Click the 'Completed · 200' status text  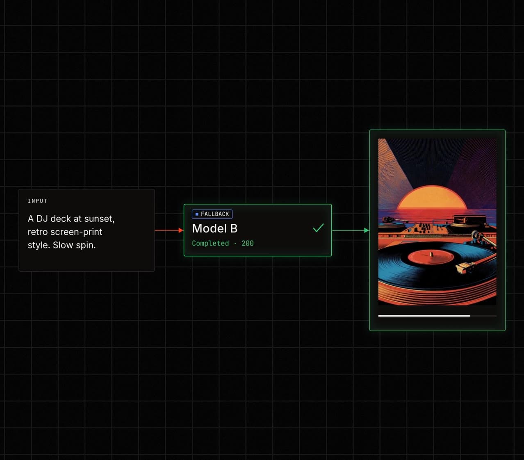(223, 243)
